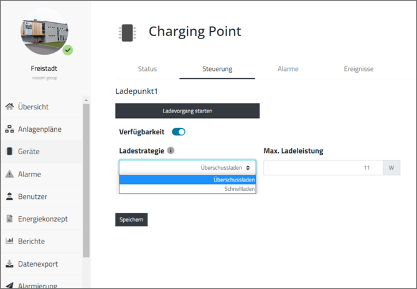
Task: Click the Geräte device icon
Action: (x=9, y=152)
